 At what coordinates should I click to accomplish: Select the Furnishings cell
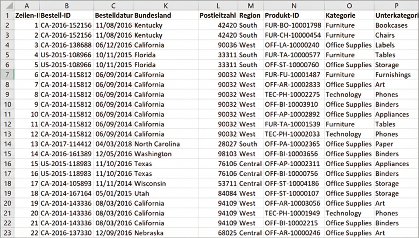tap(396, 75)
